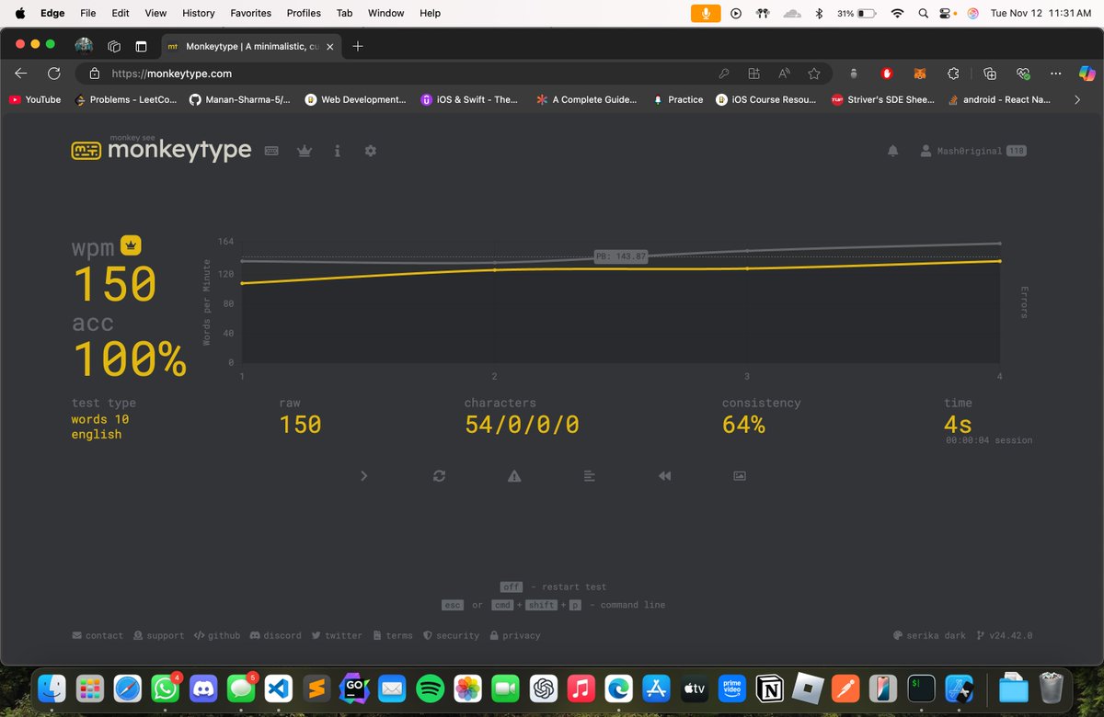Open the contact link in footer
Image resolution: width=1104 pixels, height=717 pixels.
(x=98, y=635)
